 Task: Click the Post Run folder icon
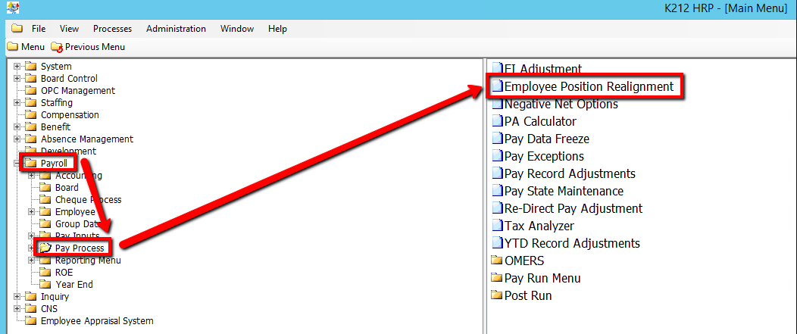[497, 295]
